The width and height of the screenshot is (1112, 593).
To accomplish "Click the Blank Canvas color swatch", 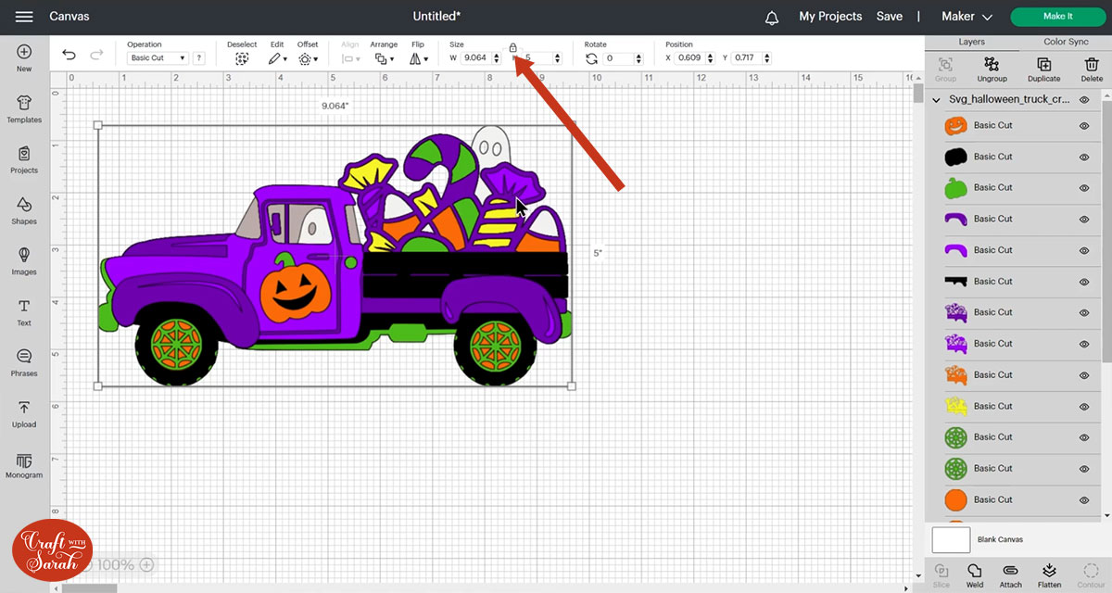I will tap(951, 539).
